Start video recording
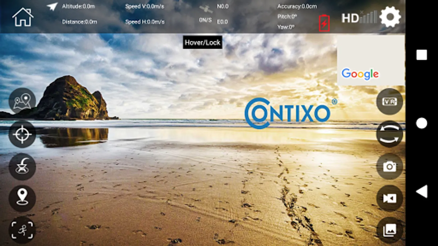 point(390,198)
